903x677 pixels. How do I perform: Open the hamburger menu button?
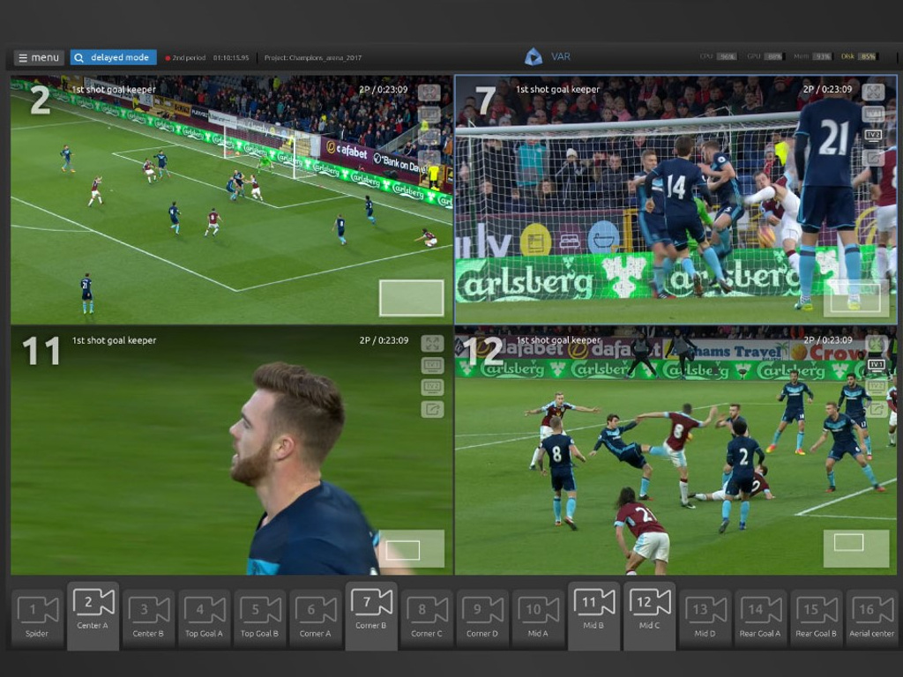tap(38, 57)
